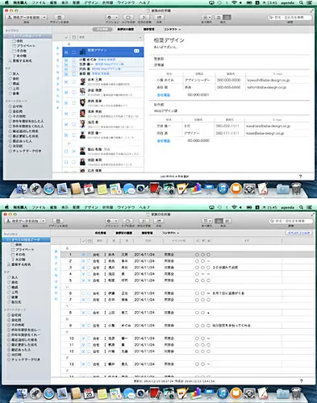Uncheck the 相葉デザイン row checkbox in upper window
Image resolution: width=317 pixels, height=403 pixels.
coord(66,52)
